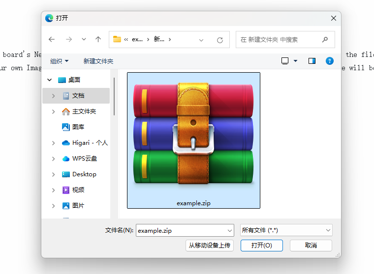The height and width of the screenshot is (274, 374).
Task: Expand the 视频 folder node
Action: point(54,190)
